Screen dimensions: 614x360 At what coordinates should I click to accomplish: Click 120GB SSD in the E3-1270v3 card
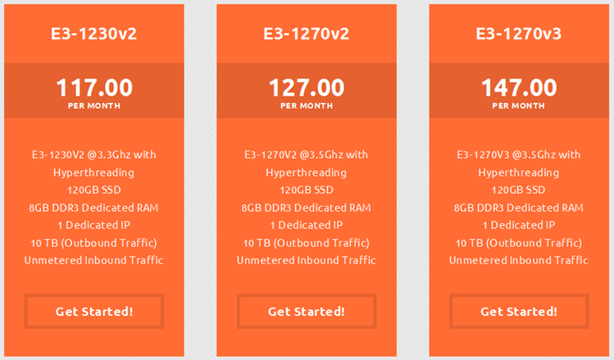(519, 190)
